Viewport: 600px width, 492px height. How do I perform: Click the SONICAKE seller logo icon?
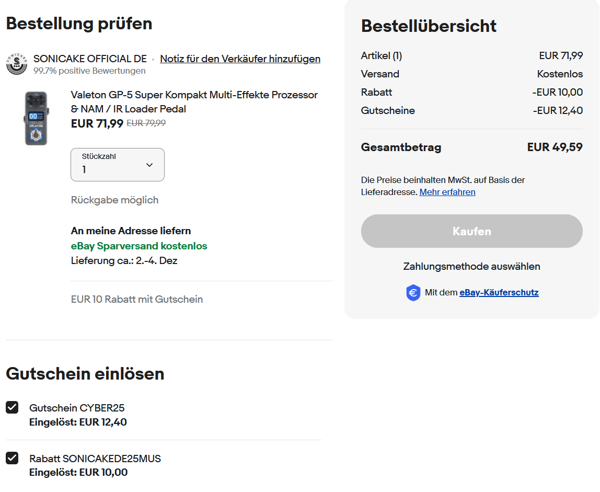click(17, 64)
